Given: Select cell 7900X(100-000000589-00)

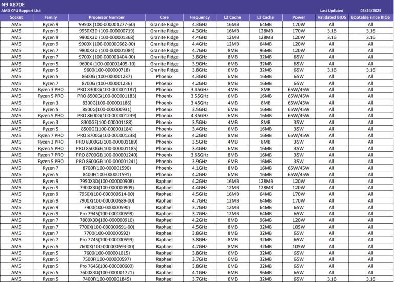Looking at the screenshot, I should [107, 200].
